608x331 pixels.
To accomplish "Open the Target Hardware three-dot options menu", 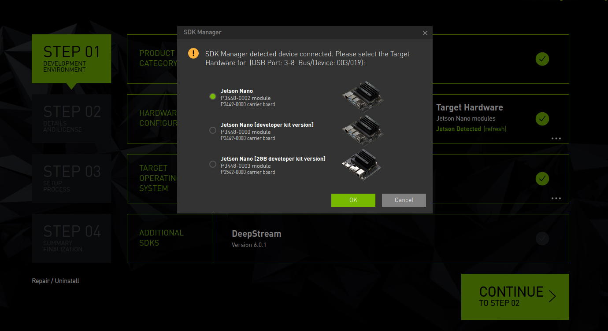I will (556, 138).
